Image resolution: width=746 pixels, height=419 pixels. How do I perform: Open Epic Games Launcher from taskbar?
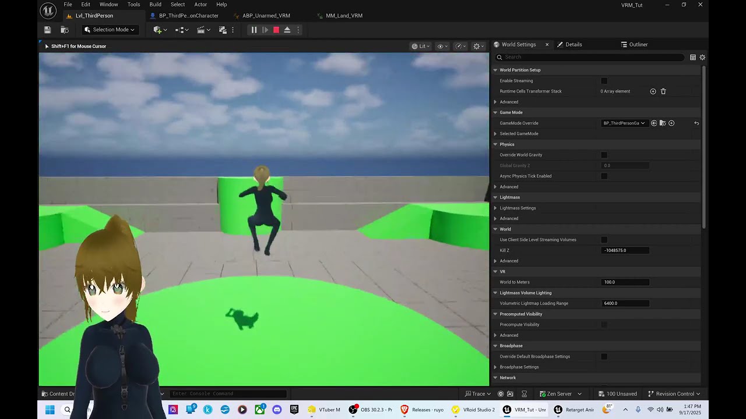pyautogui.click(x=294, y=410)
